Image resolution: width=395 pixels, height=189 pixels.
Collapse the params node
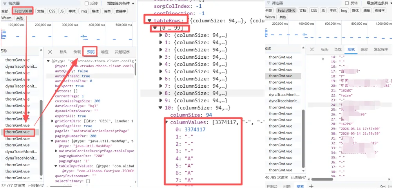click(x=52, y=141)
